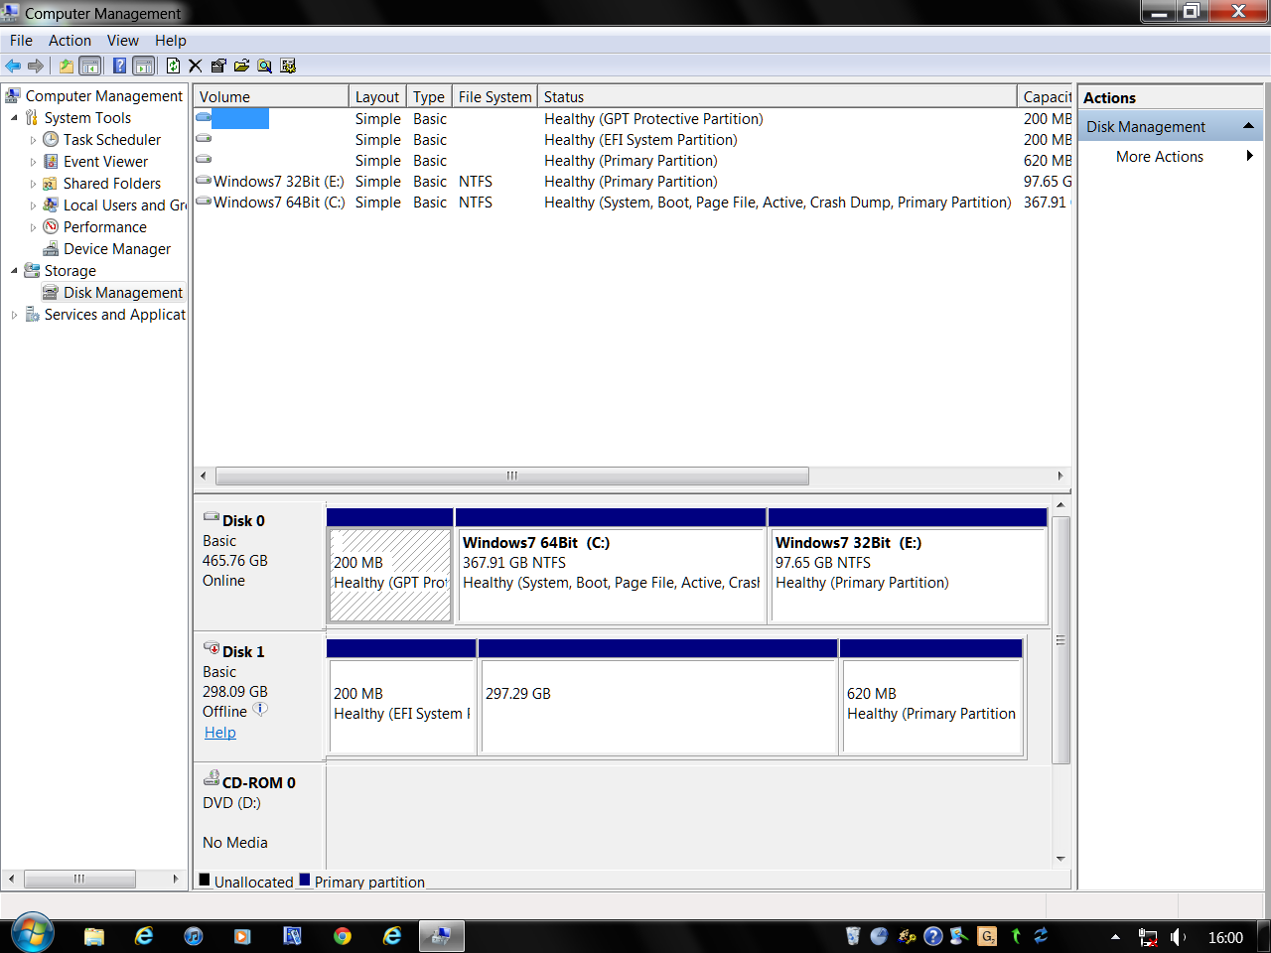Screen dimensions: 1271x953
Task: Click the black X Delete toolbar icon
Action: [196, 67]
